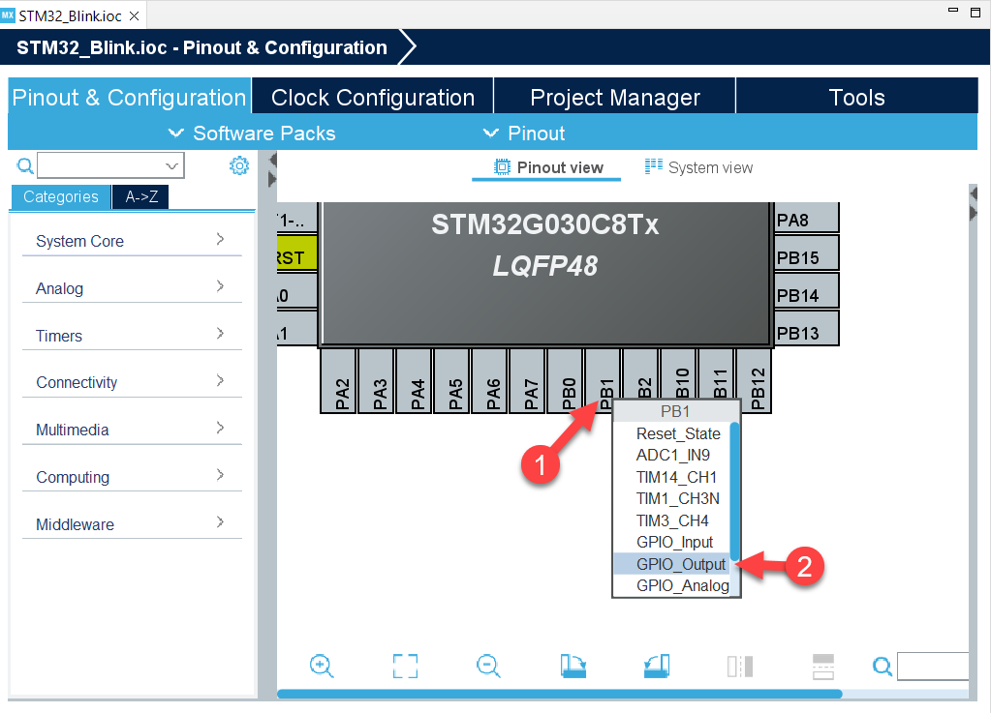
Task: Click the PB1 pin menu scrollbar
Action: click(734, 490)
